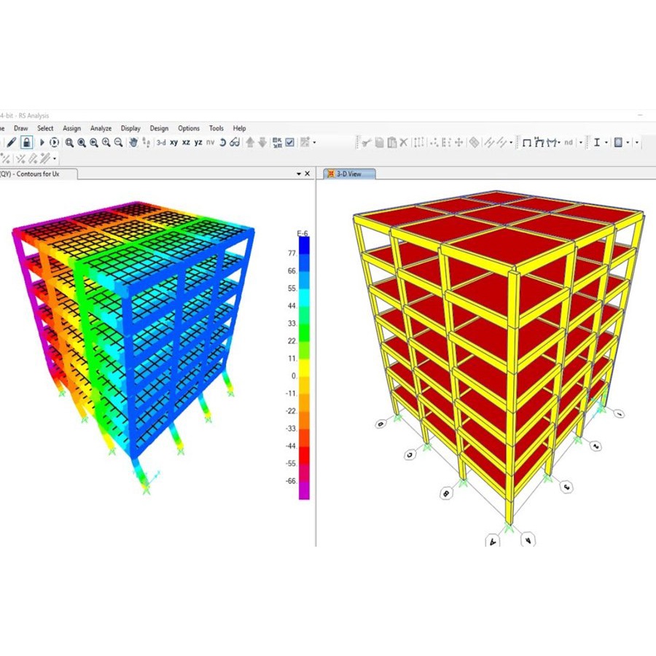Move down in list arrow icon
This screenshot has height=656, width=656.
coord(262,143)
